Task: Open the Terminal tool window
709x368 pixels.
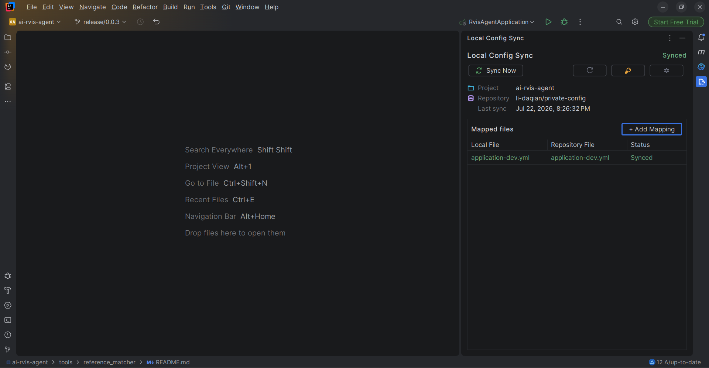Action: point(8,320)
